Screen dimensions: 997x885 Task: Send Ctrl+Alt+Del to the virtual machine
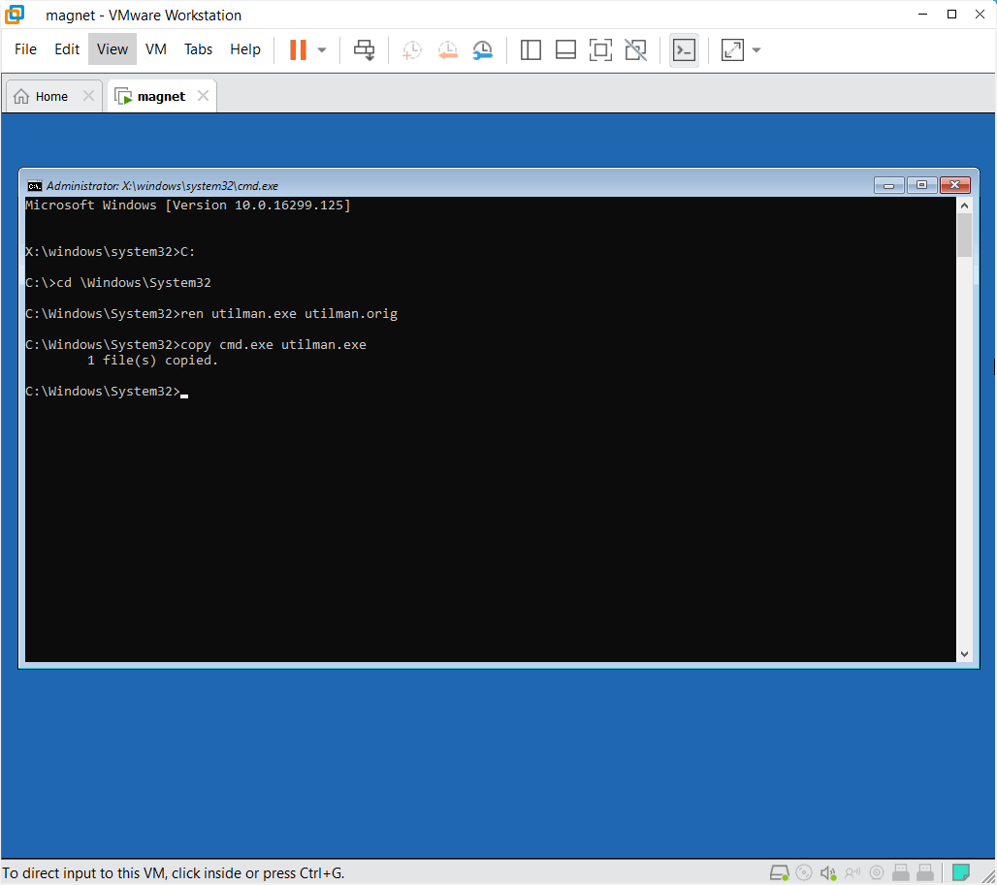365,49
